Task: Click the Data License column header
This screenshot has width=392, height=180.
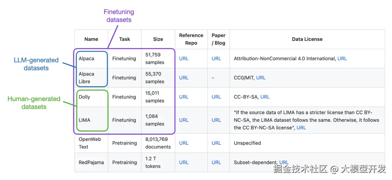Action: pos(307,39)
